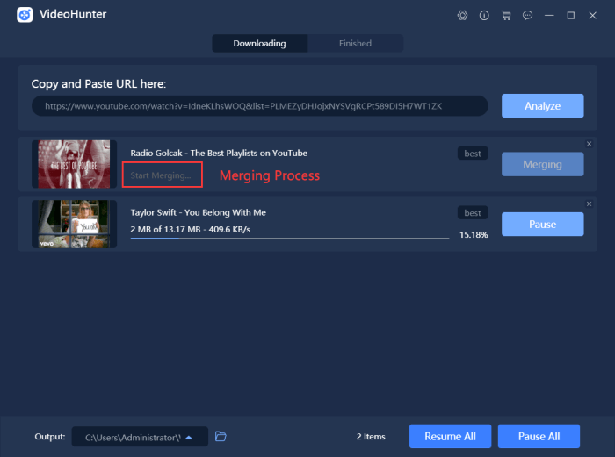Switch to the Finished tab

tap(355, 43)
